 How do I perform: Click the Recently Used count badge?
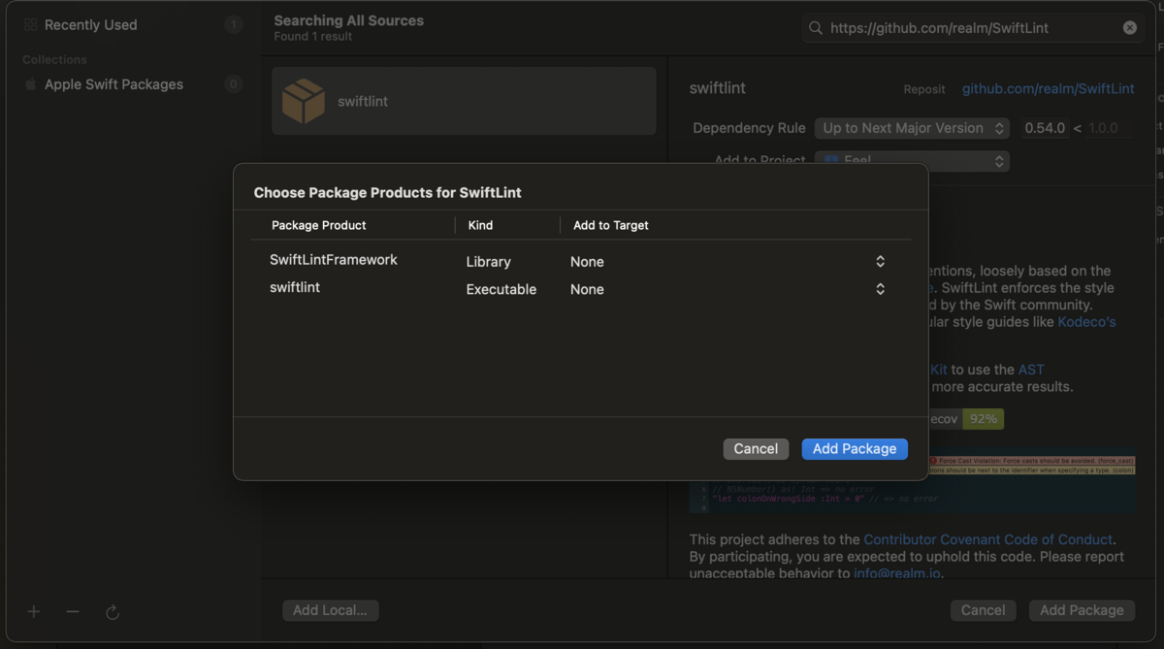pyautogui.click(x=233, y=24)
